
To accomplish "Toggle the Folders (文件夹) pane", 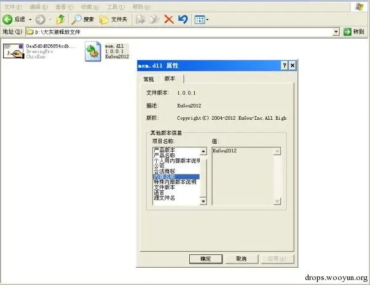I will (113, 20).
